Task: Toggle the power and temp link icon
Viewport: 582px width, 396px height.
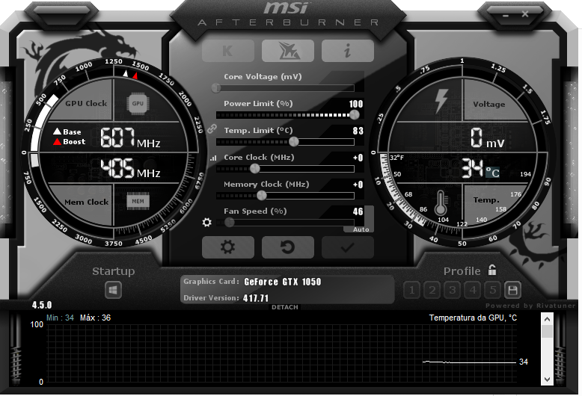Action: pyautogui.click(x=212, y=129)
